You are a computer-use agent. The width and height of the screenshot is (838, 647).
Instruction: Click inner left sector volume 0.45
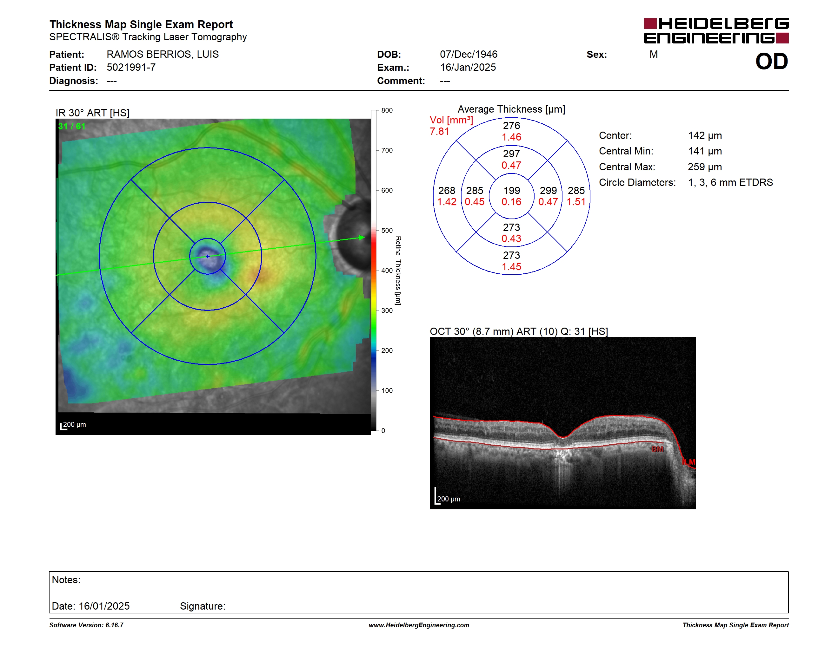475,202
